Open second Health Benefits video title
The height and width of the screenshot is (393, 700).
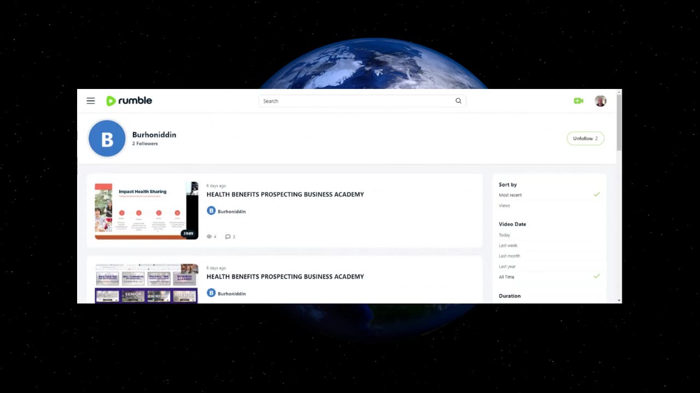pos(285,277)
